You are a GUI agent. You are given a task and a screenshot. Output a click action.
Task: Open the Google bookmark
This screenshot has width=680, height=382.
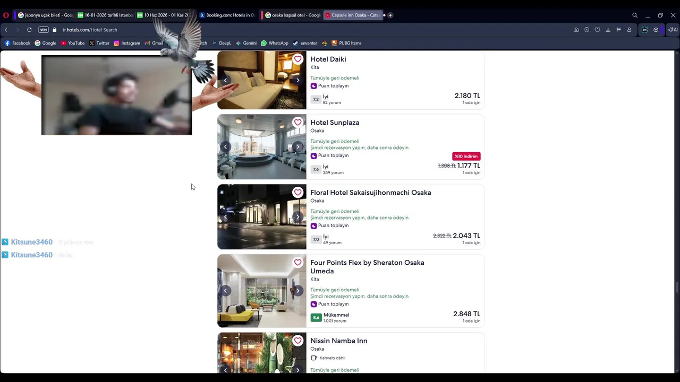46,43
